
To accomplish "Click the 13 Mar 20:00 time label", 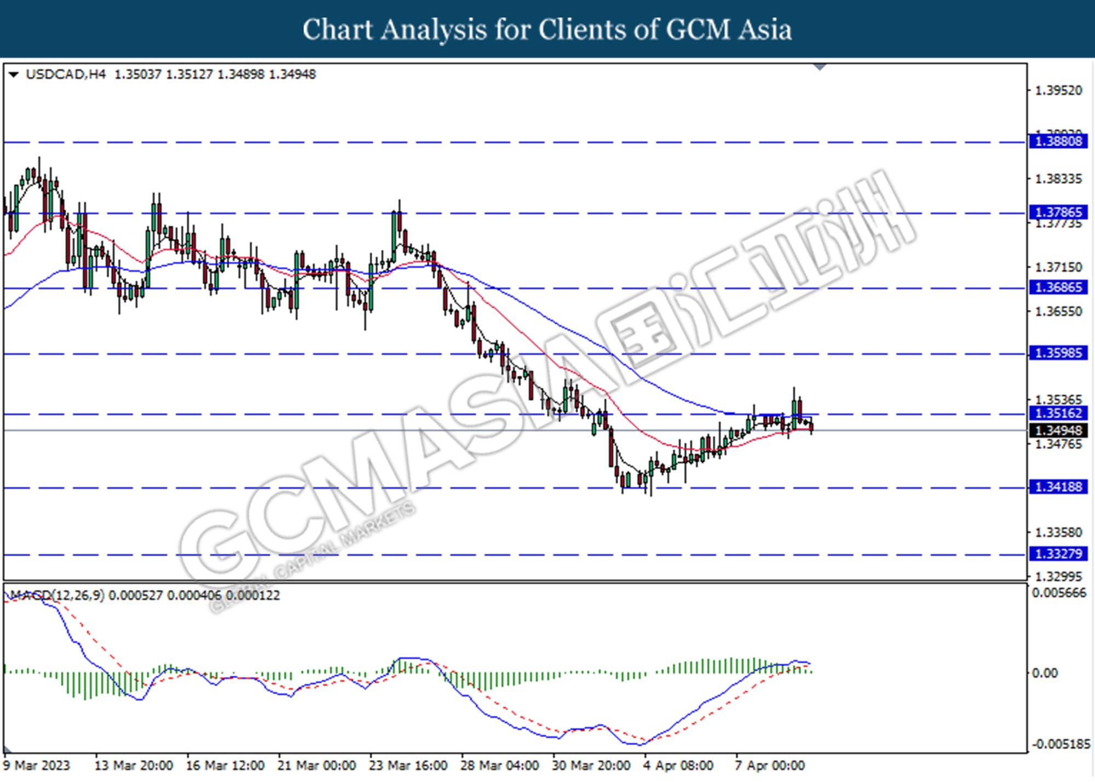I will click(134, 765).
